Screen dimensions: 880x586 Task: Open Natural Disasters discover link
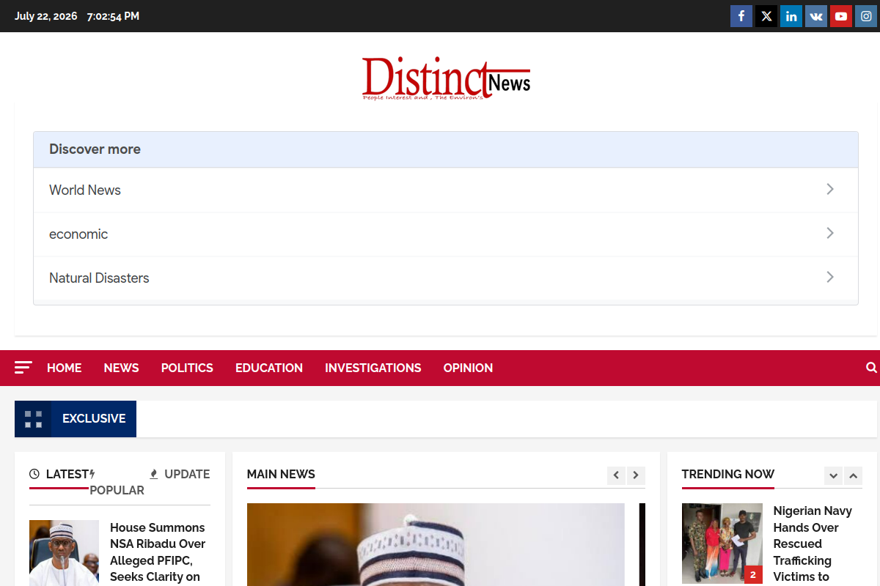[446, 278]
